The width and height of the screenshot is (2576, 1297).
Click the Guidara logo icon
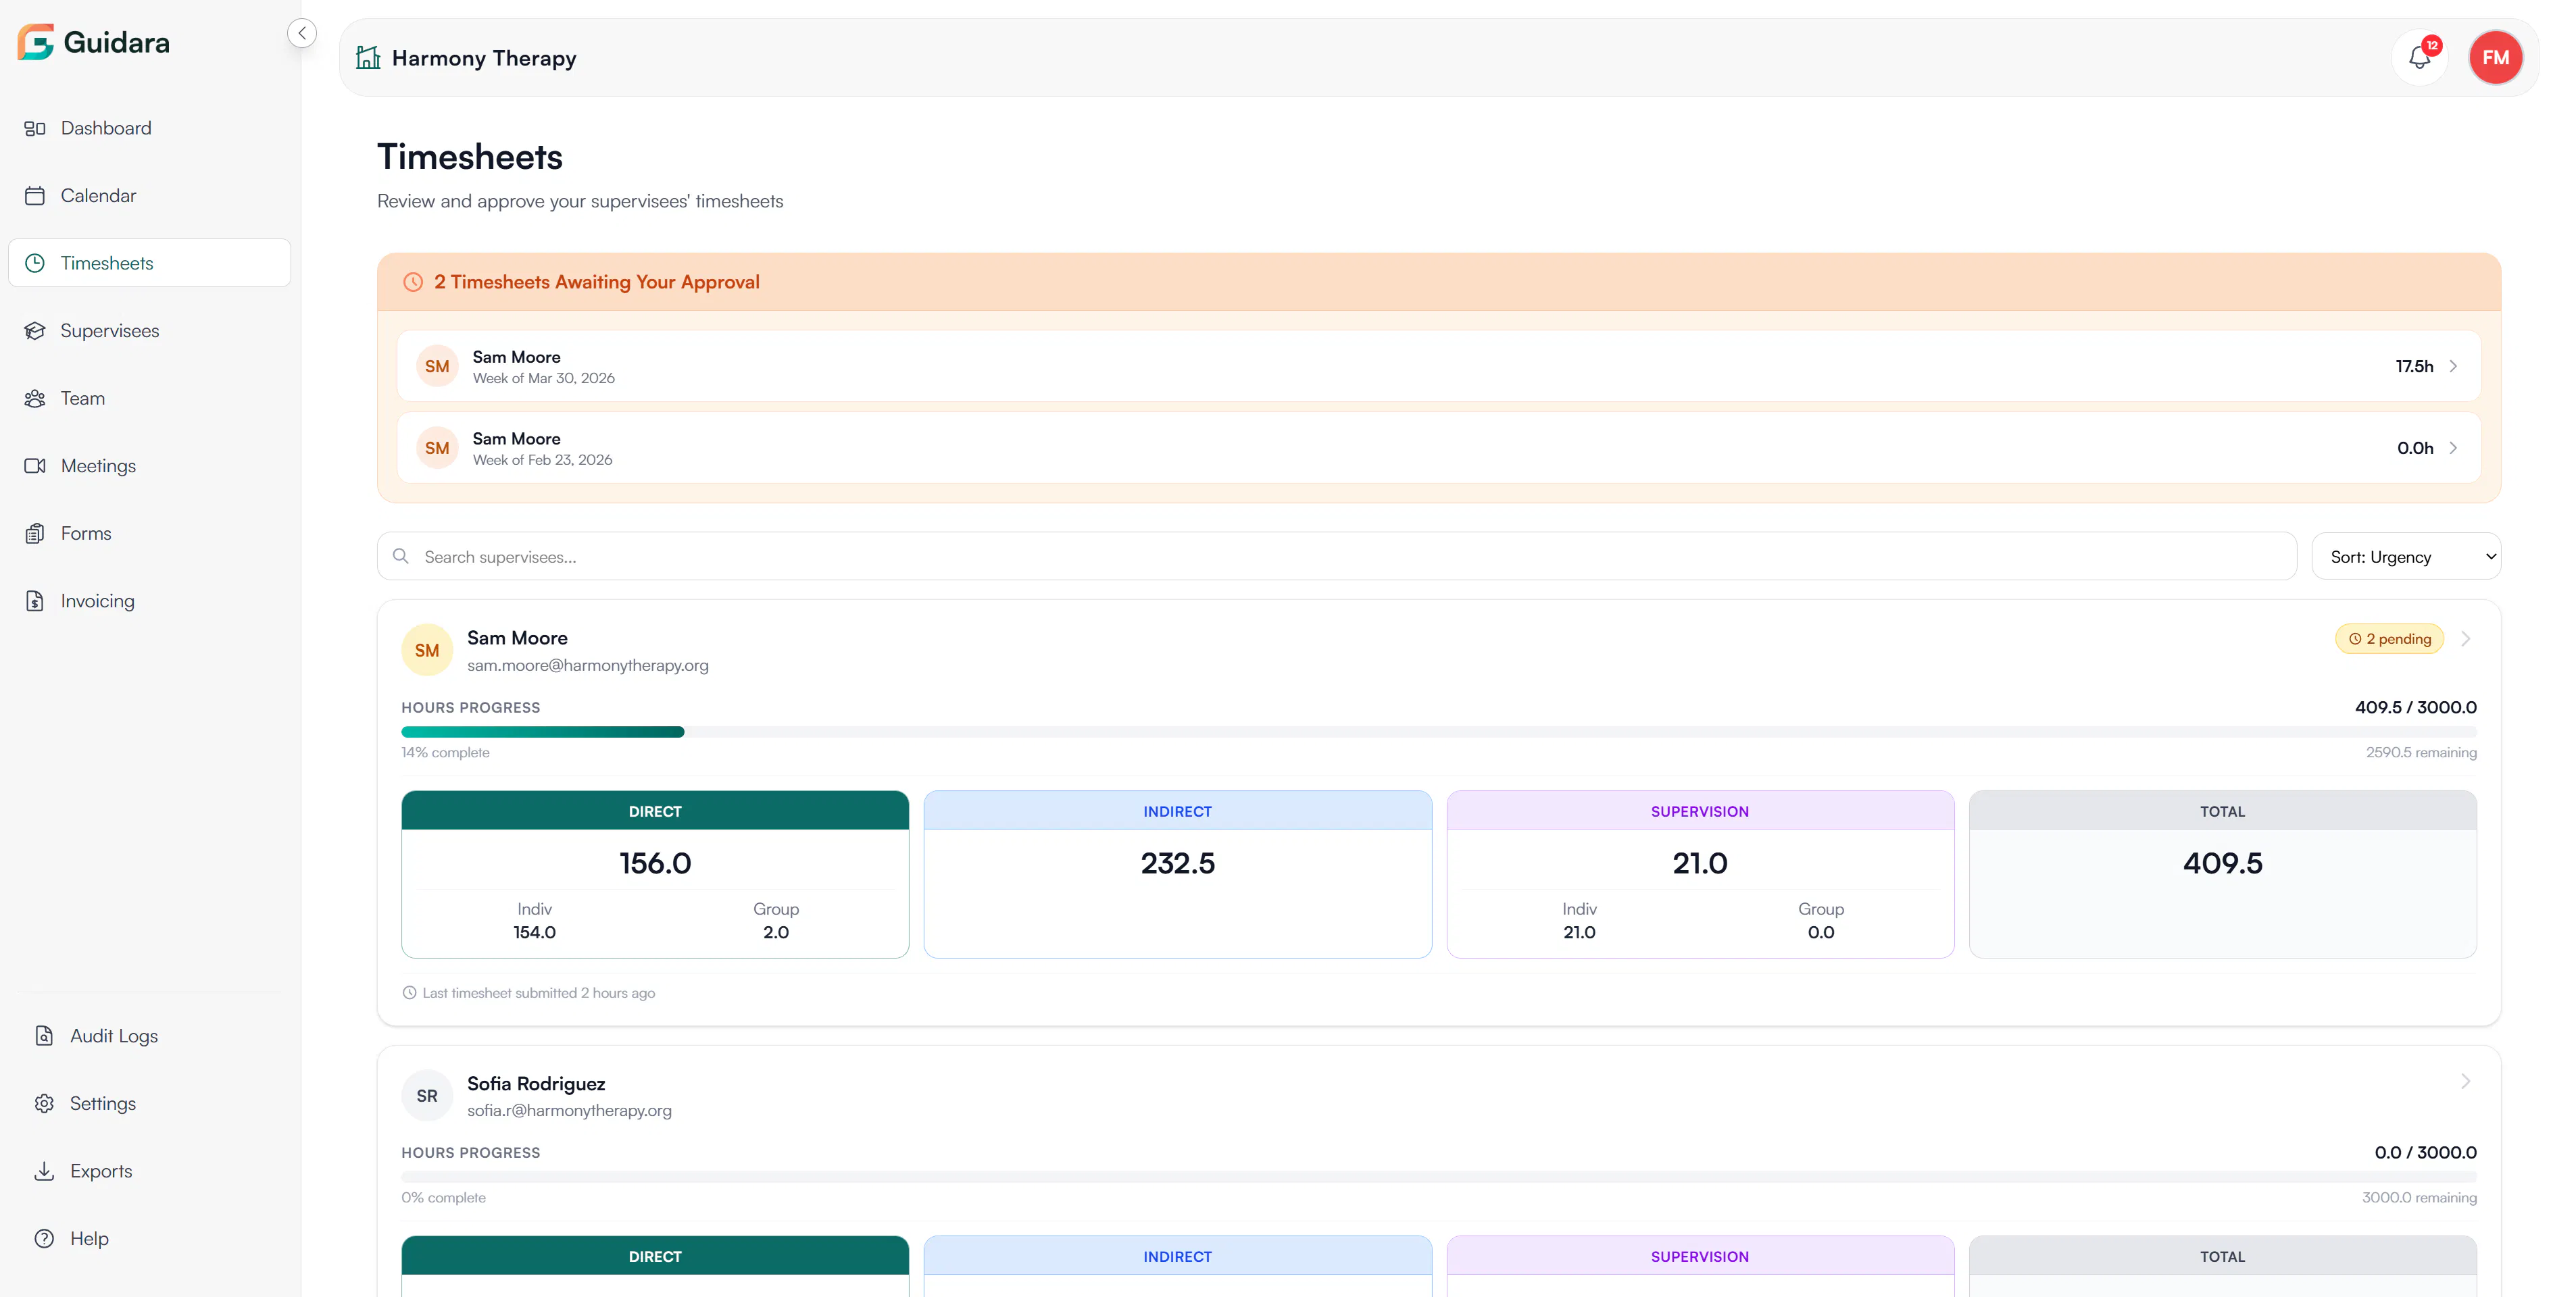tap(35, 42)
